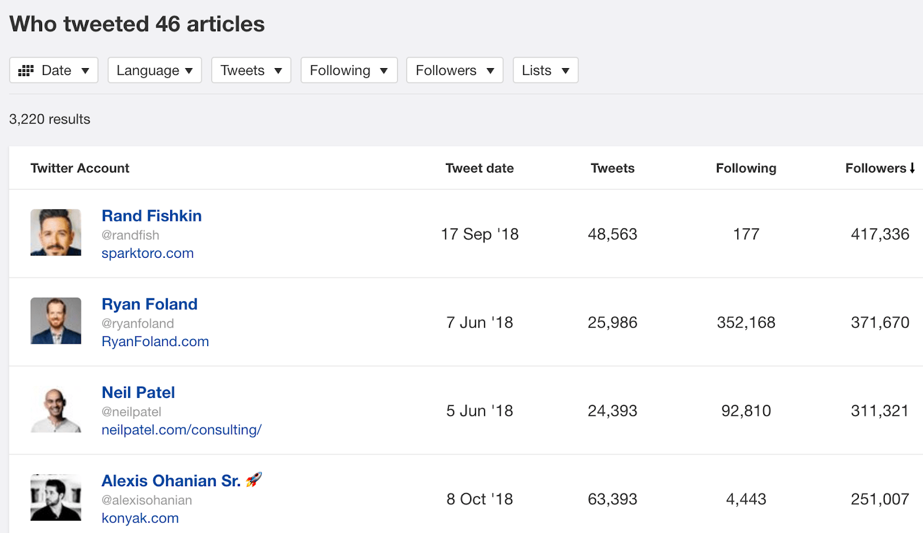The height and width of the screenshot is (533, 923).
Task: Open the Language filter dropdown
Action: [x=155, y=70]
